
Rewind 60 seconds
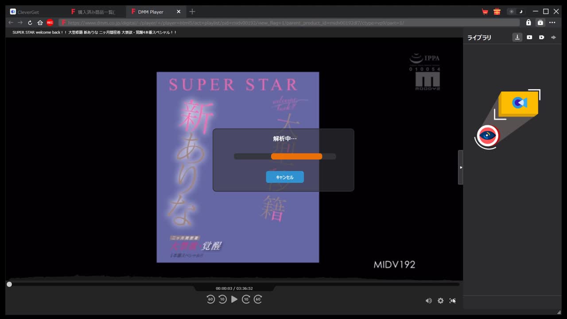click(x=210, y=300)
